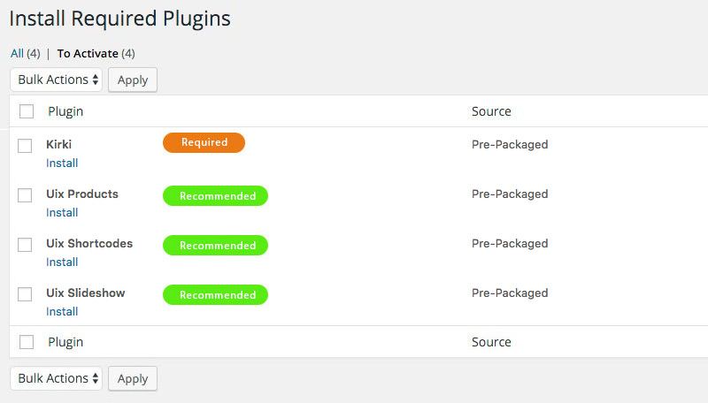Screen dimensions: 708x403
Task: Click Install link under Kirki
Action: pyautogui.click(x=62, y=163)
